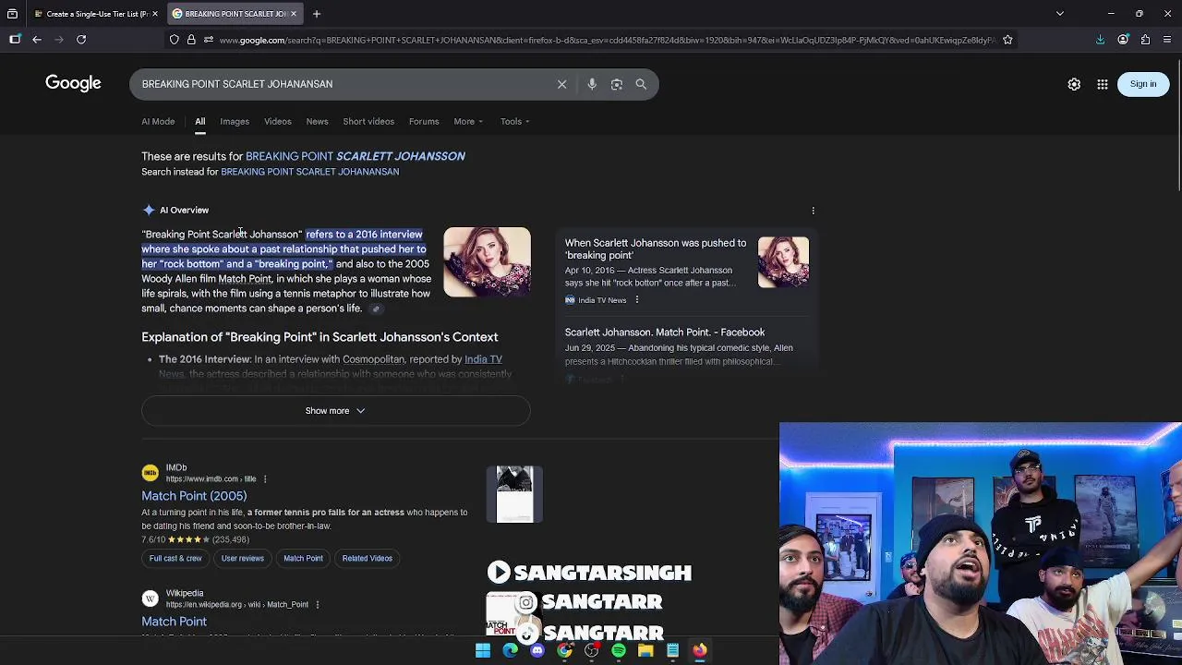1182x665 pixels.
Task: Open the Firefox sidebar toggle icon
Action: coord(15,40)
